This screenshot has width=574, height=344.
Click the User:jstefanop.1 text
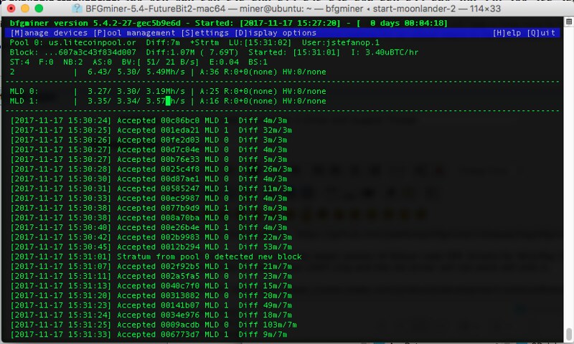click(x=340, y=42)
